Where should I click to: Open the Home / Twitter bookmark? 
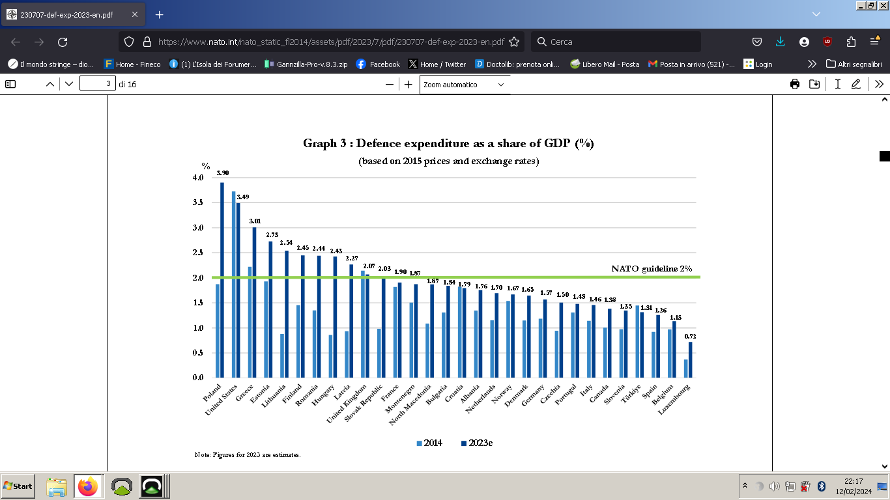pos(437,64)
